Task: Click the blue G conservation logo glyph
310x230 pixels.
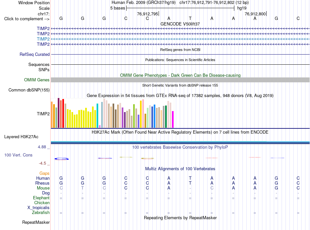Action: (61, 159)
